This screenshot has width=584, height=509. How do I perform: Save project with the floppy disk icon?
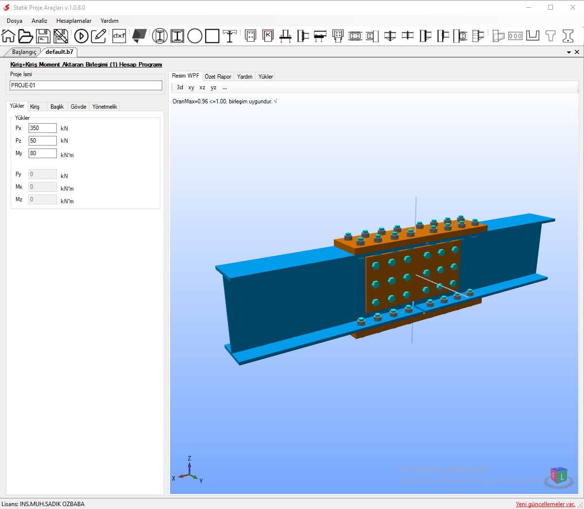(x=43, y=36)
